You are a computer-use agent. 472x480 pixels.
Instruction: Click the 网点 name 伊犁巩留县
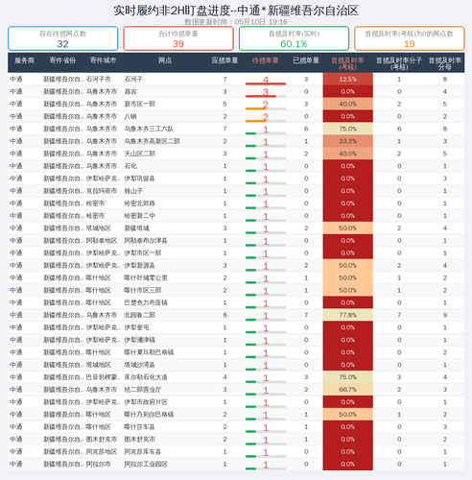(x=140, y=179)
